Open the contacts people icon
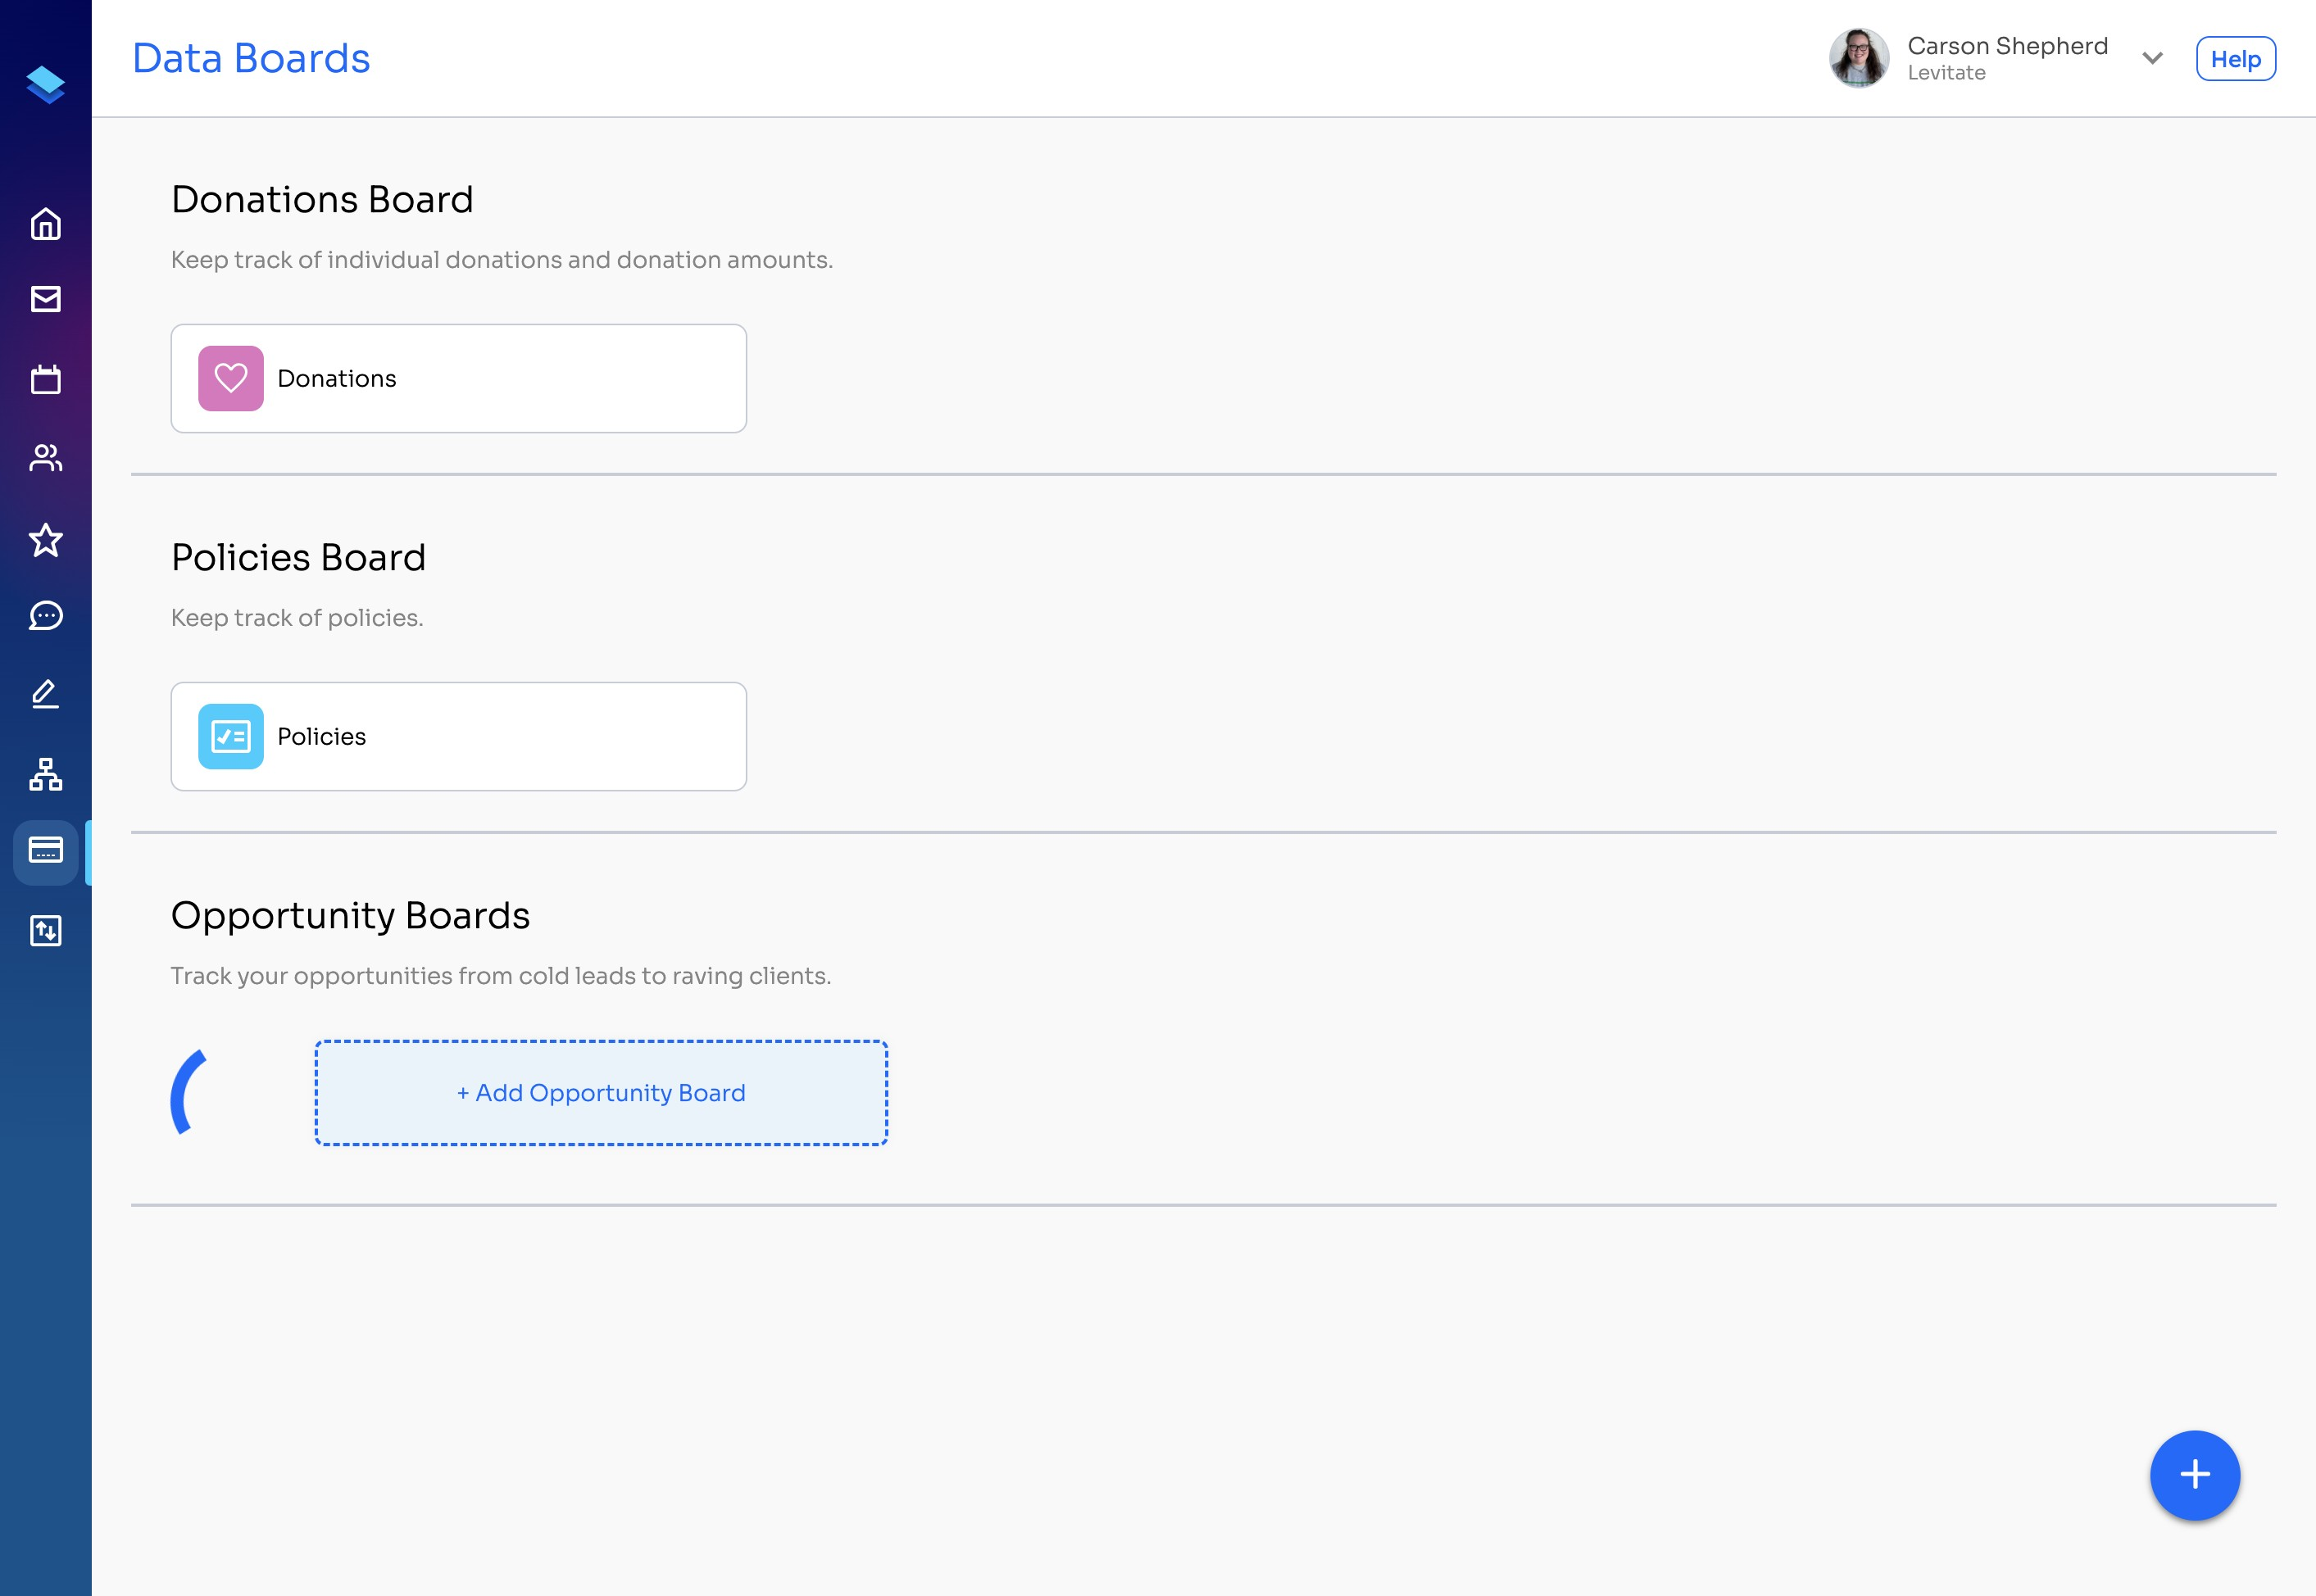Image resolution: width=2316 pixels, height=1596 pixels. click(x=46, y=458)
